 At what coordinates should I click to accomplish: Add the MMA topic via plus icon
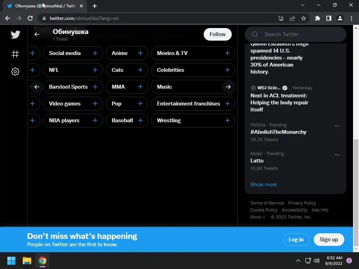point(140,87)
